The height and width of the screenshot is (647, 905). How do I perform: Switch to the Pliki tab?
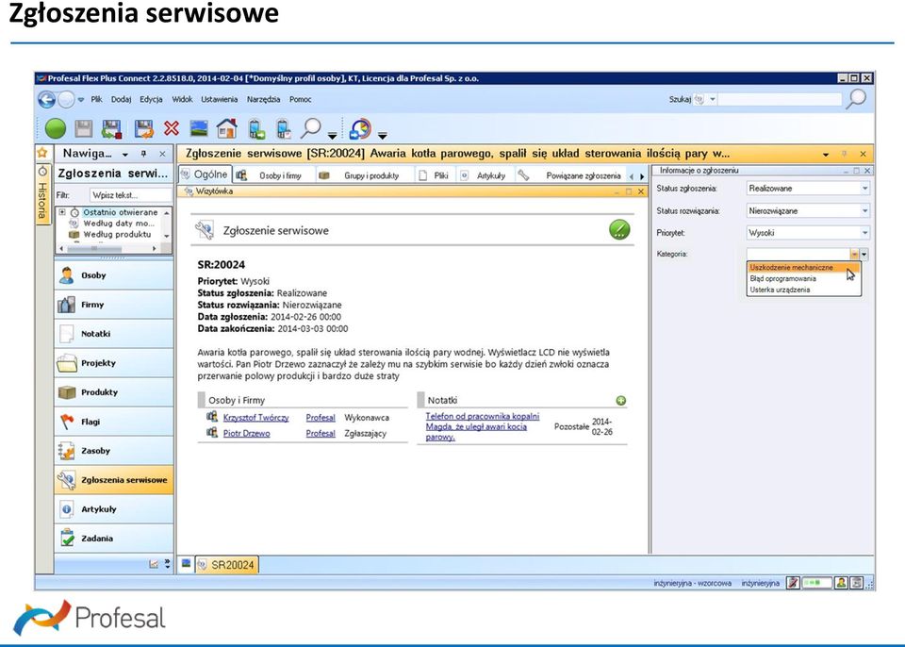pyautogui.click(x=436, y=175)
